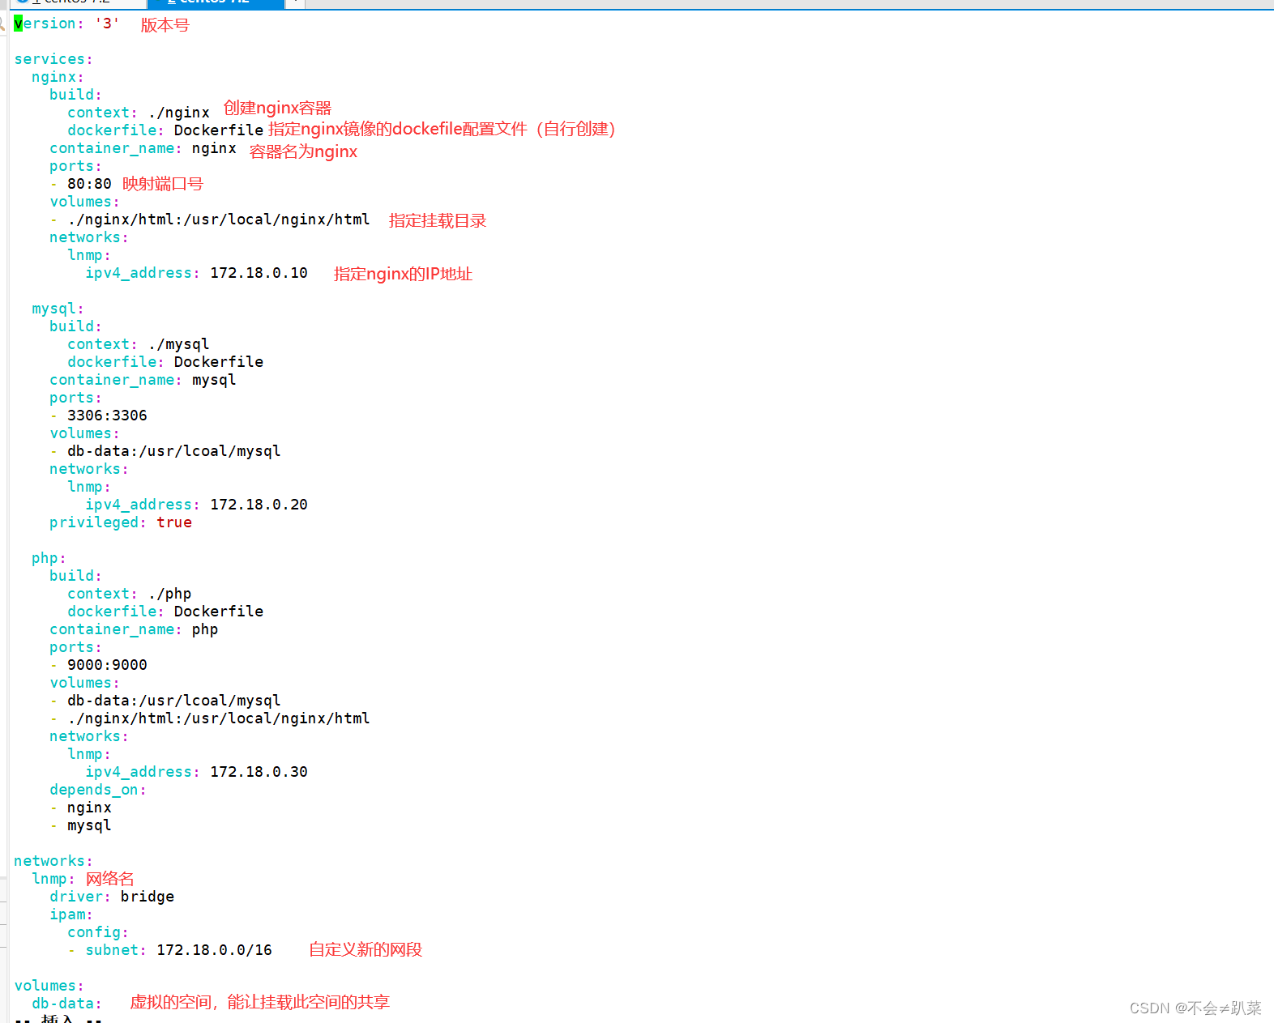Click the version: '3' line

pyautogui.click(x=66, y=23)
